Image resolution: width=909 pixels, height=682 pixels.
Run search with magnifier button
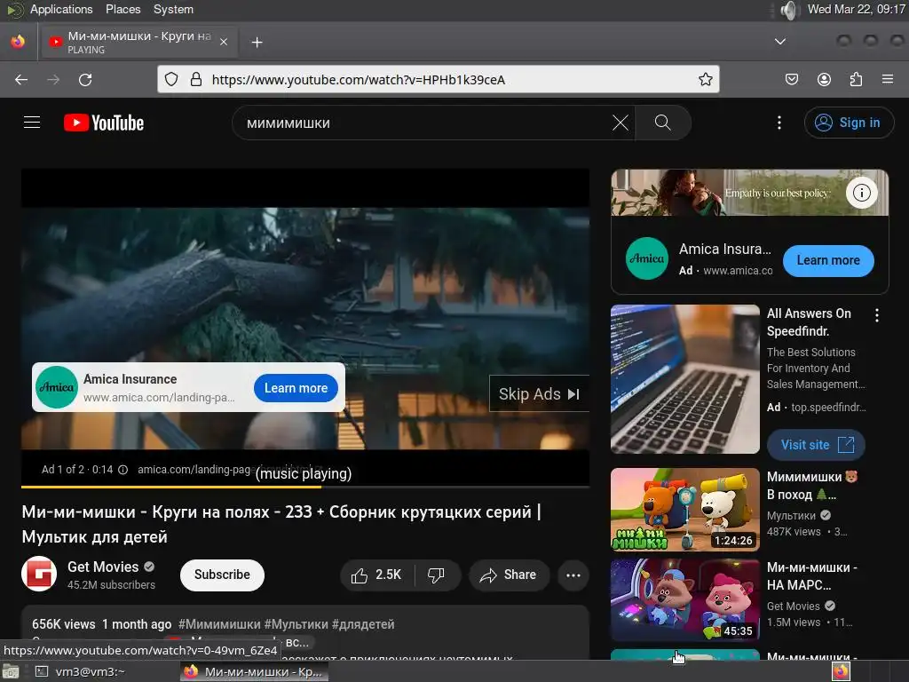[662, 123]
